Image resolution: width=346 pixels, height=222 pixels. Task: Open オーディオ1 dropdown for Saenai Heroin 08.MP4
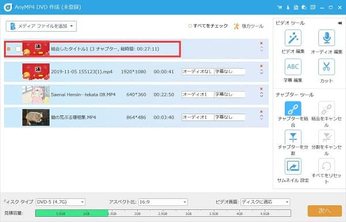click(197, 95)
